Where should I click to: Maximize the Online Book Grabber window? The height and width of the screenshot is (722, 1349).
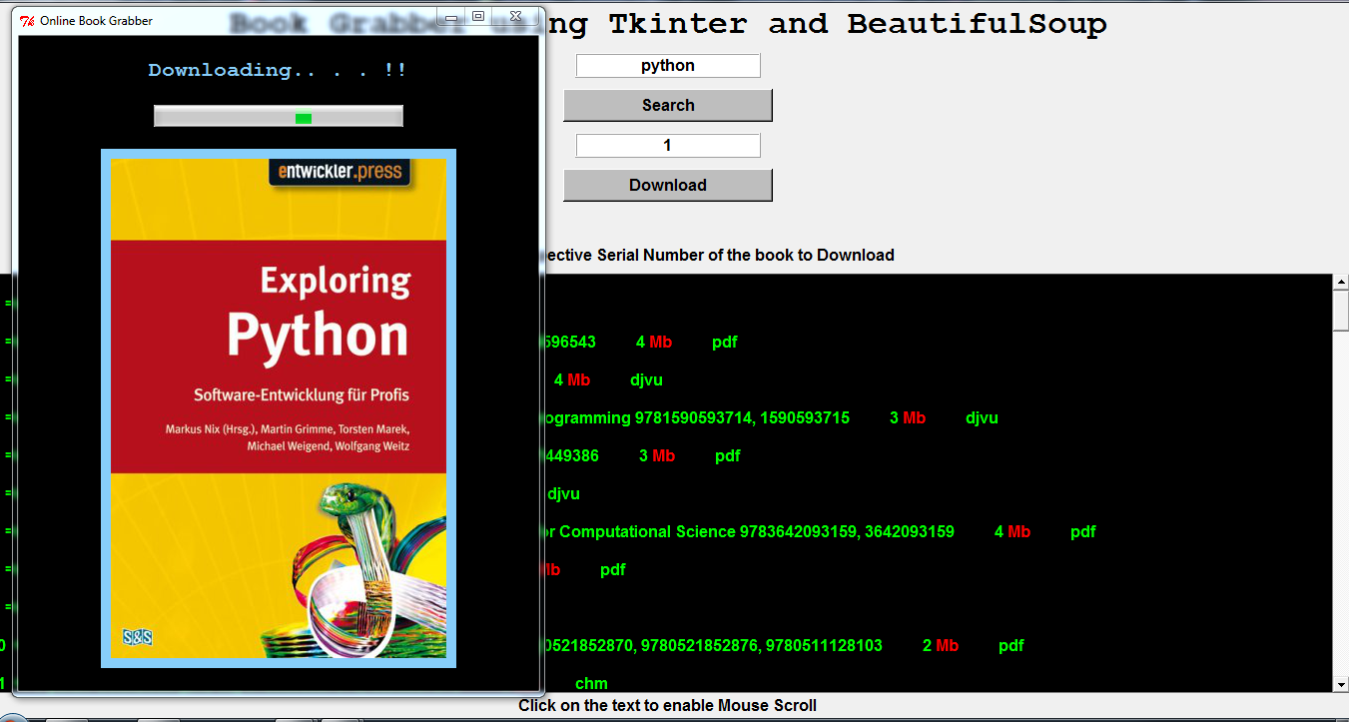click(478, 17)
